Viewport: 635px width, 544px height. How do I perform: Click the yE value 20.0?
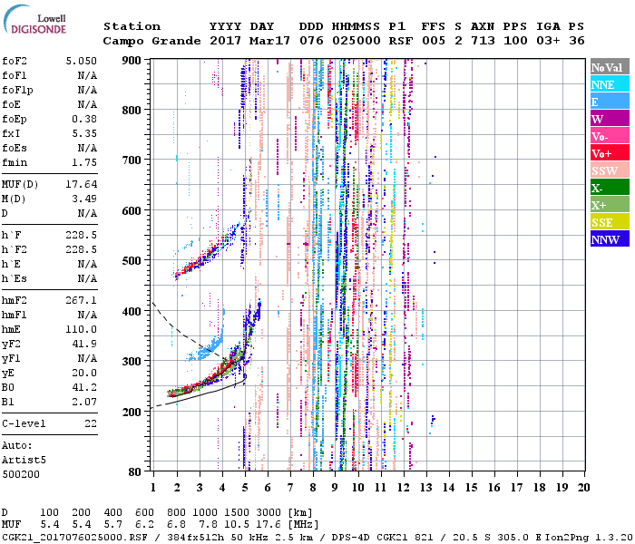point(84,373)
